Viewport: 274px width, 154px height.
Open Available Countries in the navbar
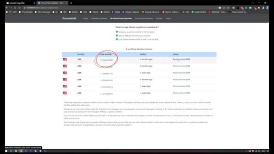coord(99,18)
